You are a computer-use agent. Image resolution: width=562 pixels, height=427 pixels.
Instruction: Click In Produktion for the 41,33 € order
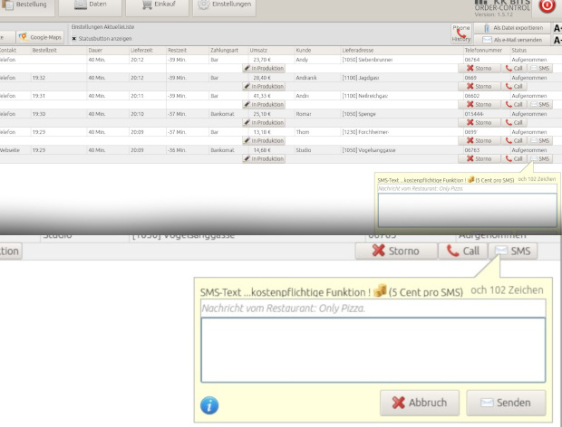point(264,104)
